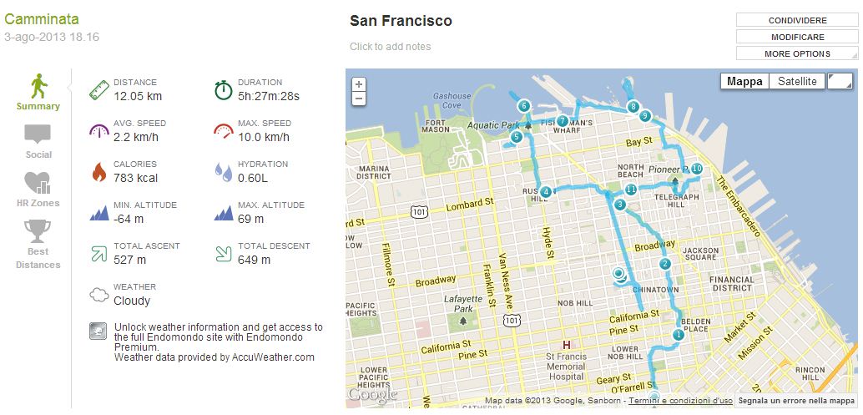The height and width of the screenshot is (415, 863).
Task: Click the MODIFICARE button
Action: 795,37
